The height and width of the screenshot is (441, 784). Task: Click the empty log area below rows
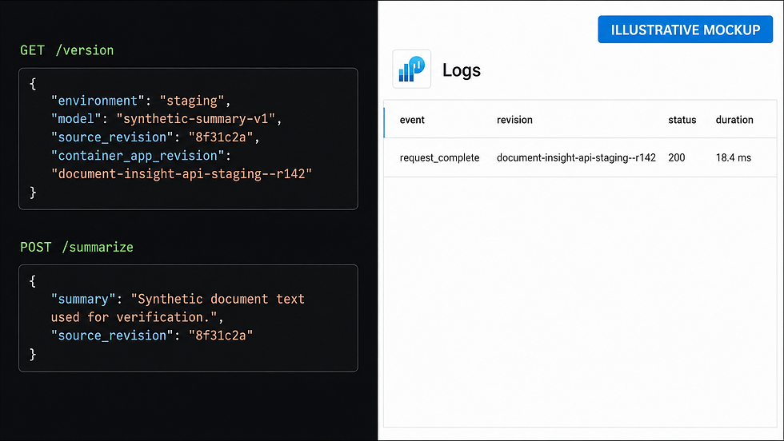coord(580,302)
